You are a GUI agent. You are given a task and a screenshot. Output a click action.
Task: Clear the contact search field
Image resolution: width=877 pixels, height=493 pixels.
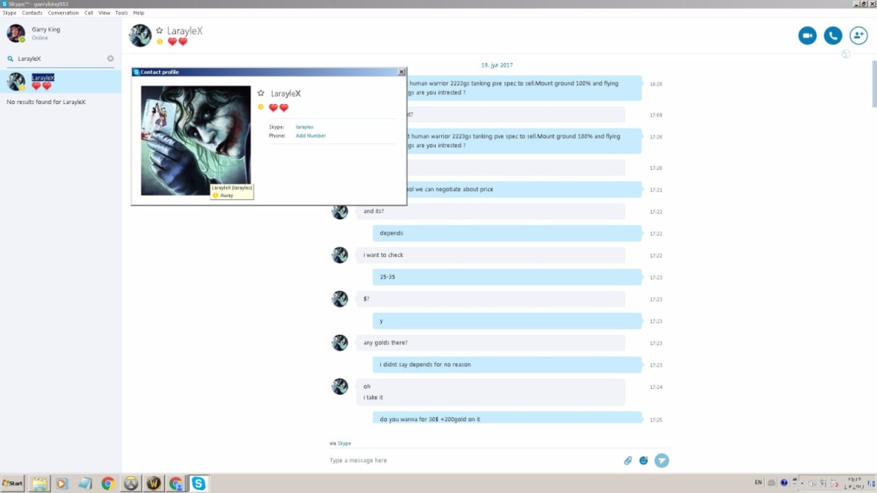[110, 58]
